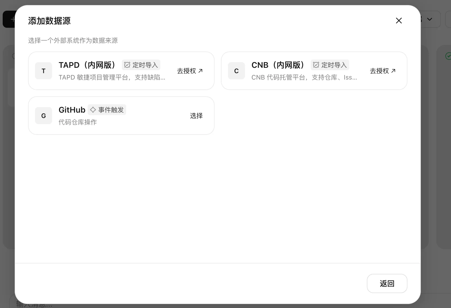Viewport: 451px width, 308px height.
Task: Click the 添加数据源 dialog title
Action: pos(49,21)
